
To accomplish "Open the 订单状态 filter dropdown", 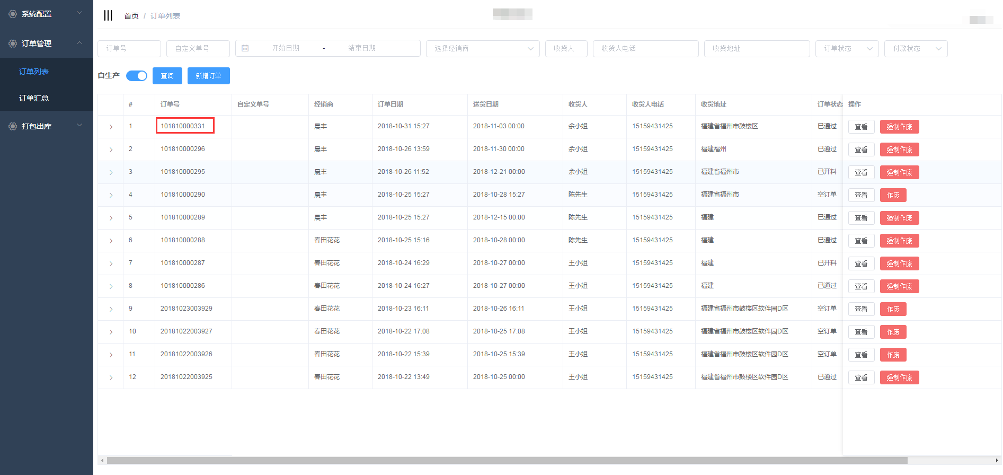I will [847, 48].
